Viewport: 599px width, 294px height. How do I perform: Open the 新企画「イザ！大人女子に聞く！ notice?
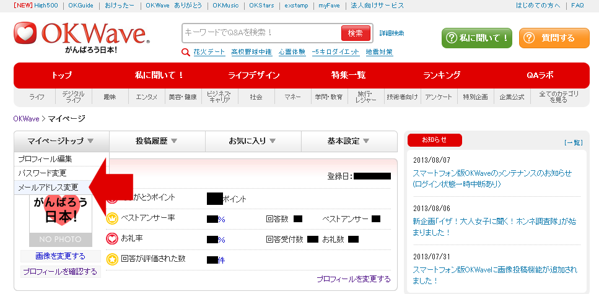click(494, 227)
